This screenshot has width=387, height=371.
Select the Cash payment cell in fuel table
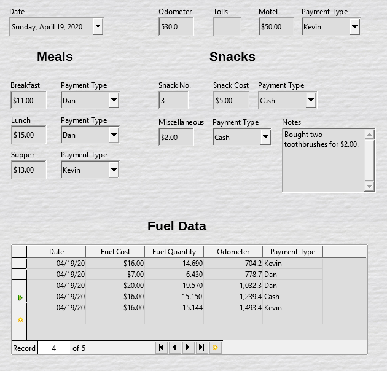pyautogui.click(x=293, y=297)
